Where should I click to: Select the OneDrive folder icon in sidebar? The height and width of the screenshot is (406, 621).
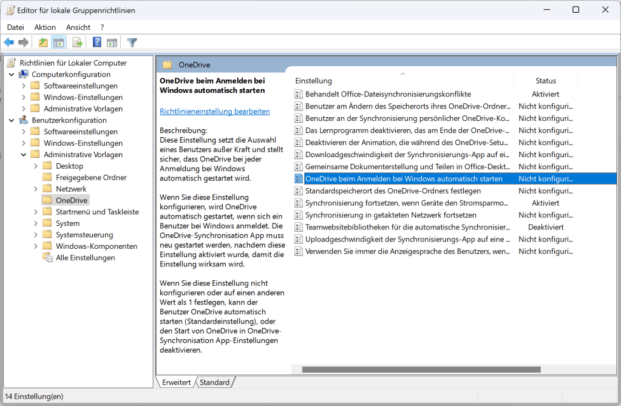pyautogui.click(x=47, y=200)
